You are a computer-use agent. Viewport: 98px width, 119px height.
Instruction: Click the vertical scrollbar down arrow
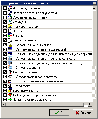coord(94,100)
